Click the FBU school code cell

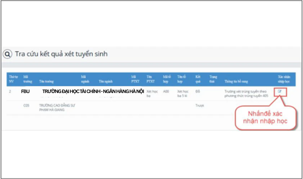(x=25, y=91)
